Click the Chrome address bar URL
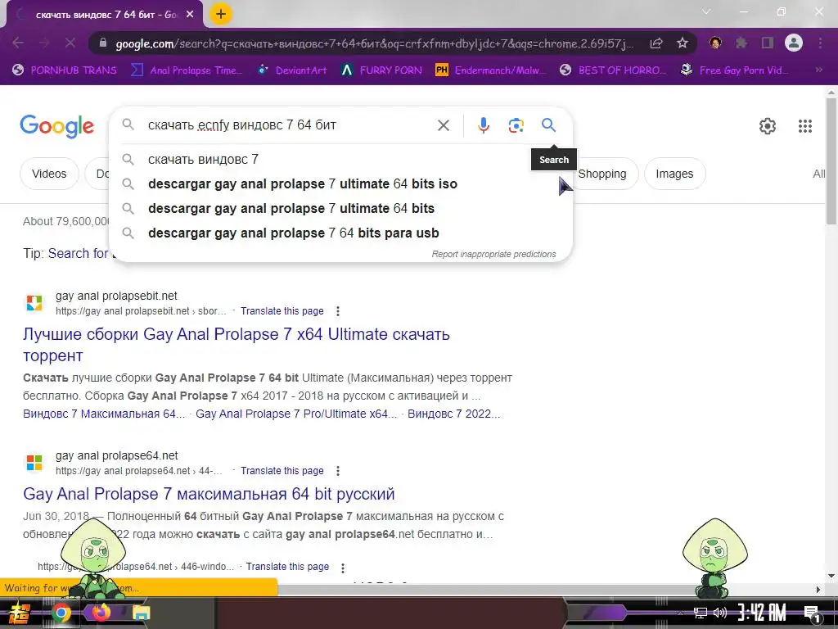 374,43
